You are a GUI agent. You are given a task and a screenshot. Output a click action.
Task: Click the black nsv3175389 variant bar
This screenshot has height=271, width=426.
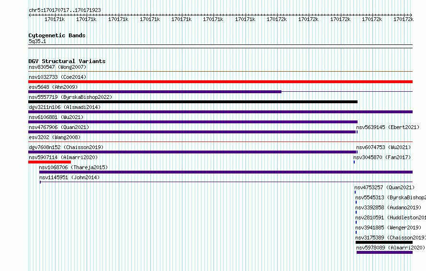(x=384, y=242)
